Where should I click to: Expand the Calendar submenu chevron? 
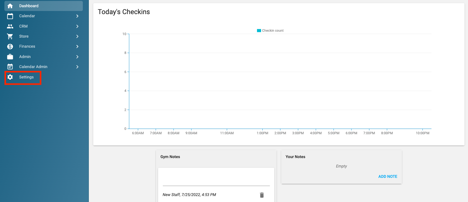[77, 16]
